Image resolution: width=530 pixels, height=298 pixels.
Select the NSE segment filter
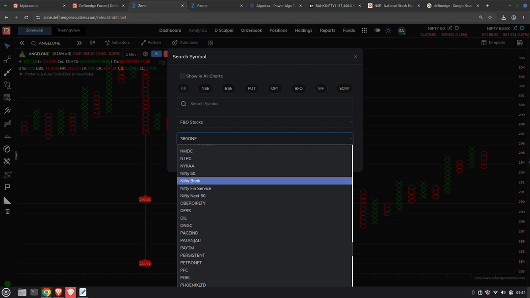tap(205, 88)
